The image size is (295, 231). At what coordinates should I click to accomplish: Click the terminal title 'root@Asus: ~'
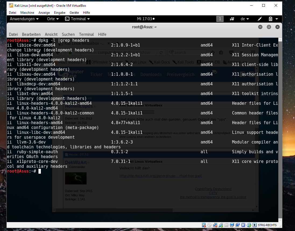point(144,27)
